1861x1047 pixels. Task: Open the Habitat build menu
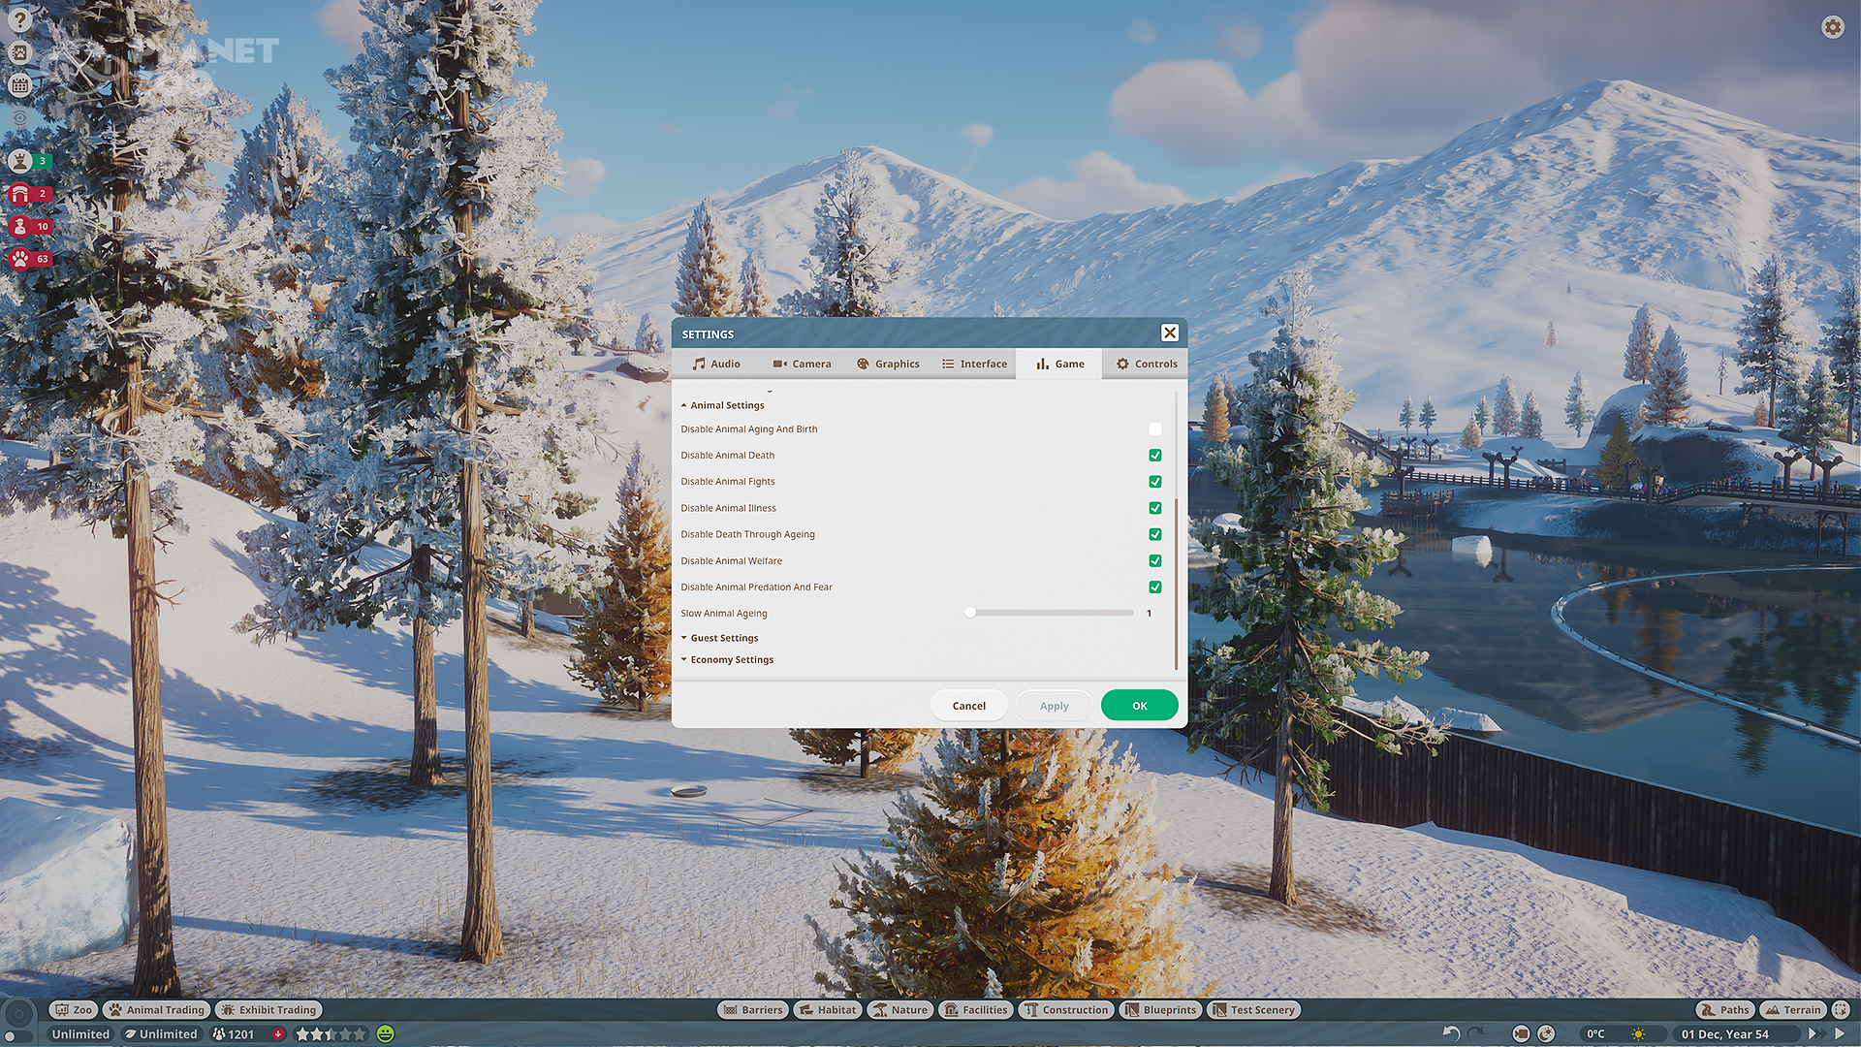828,1009
